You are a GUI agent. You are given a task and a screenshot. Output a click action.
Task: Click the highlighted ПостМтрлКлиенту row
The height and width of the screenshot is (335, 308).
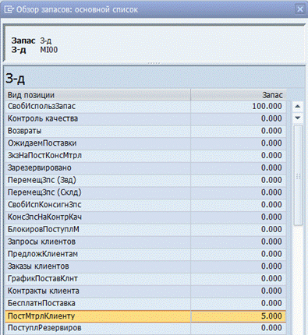click(146, 316)
